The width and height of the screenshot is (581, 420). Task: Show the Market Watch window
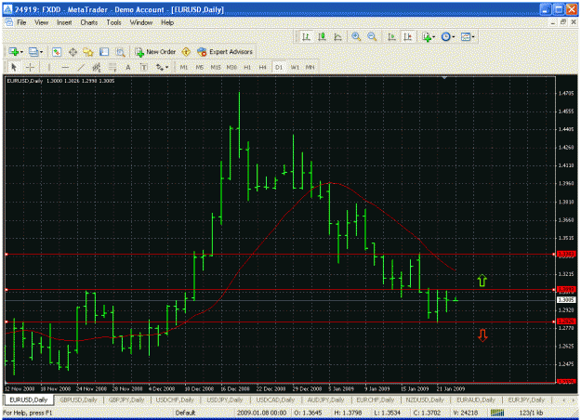(x=57, y=52)
